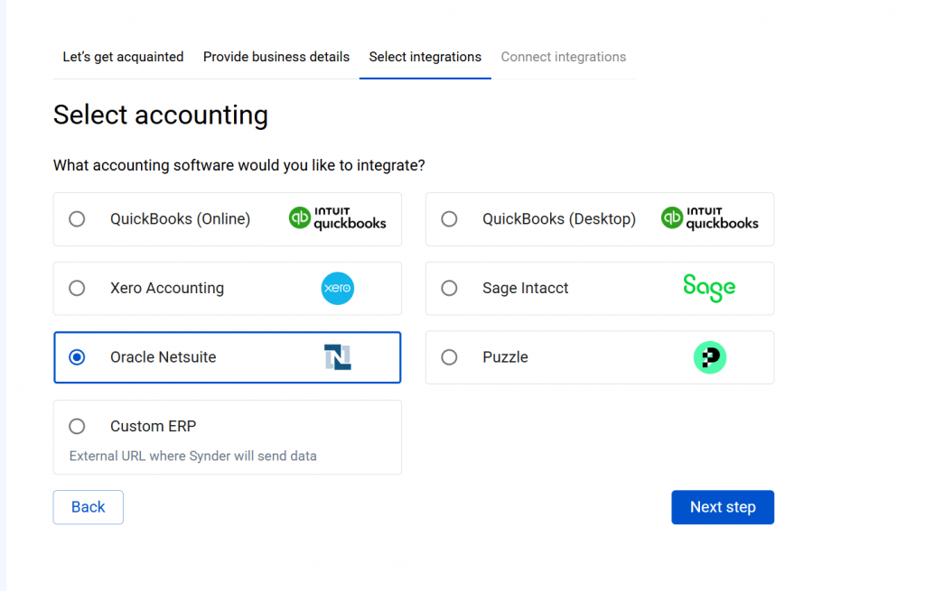This screenshot has width=925, height=591.
Task: Click the QuickBooks logo in the QuickBooks (Online) card
Action: click(338, 218)
